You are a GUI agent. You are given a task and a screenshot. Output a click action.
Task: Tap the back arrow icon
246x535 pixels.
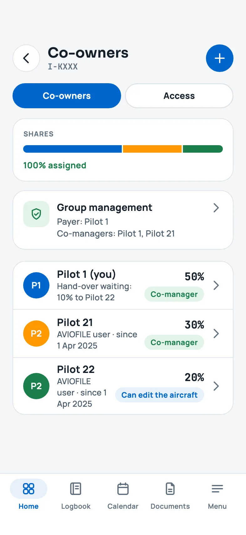26,58
